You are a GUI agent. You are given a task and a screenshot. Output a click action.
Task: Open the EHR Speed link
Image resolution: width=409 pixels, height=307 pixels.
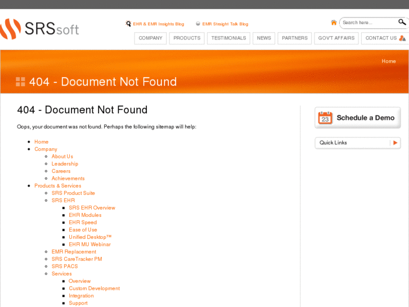[x=83, y=222]
